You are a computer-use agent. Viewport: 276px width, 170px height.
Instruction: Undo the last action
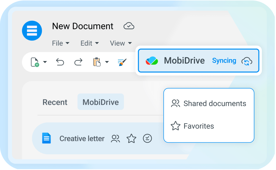click(x=60, y=62)
